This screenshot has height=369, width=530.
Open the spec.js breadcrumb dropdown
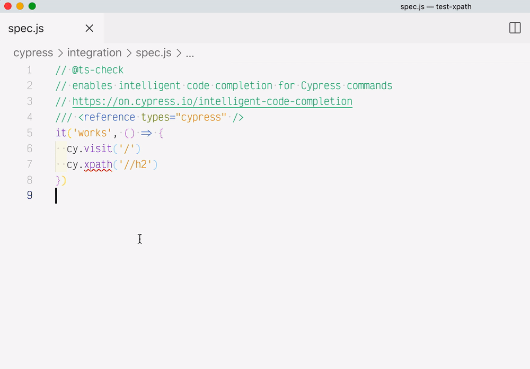point(153,52)
